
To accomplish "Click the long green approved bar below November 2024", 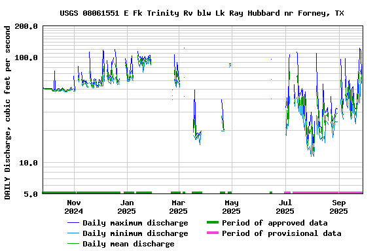I will 59,192.
